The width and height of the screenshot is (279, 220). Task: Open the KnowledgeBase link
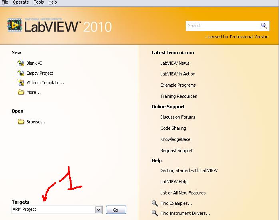[x=175, y=139]
